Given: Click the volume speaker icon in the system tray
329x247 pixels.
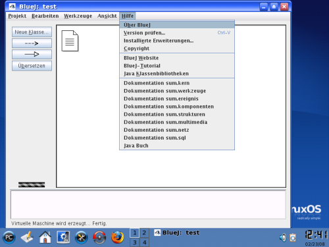Looking at the screenshot, I should [x=283, y=238].
